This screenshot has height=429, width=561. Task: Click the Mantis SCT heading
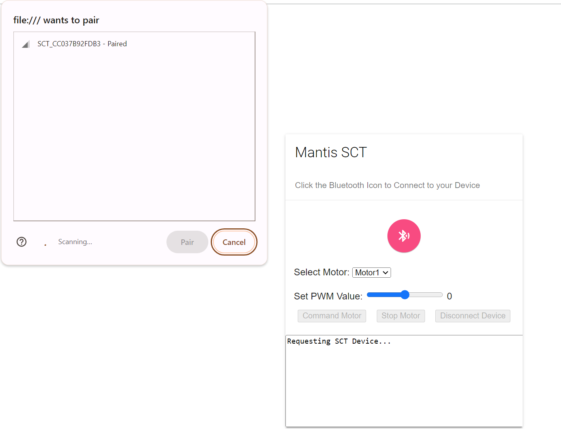(x=331, y=152)
